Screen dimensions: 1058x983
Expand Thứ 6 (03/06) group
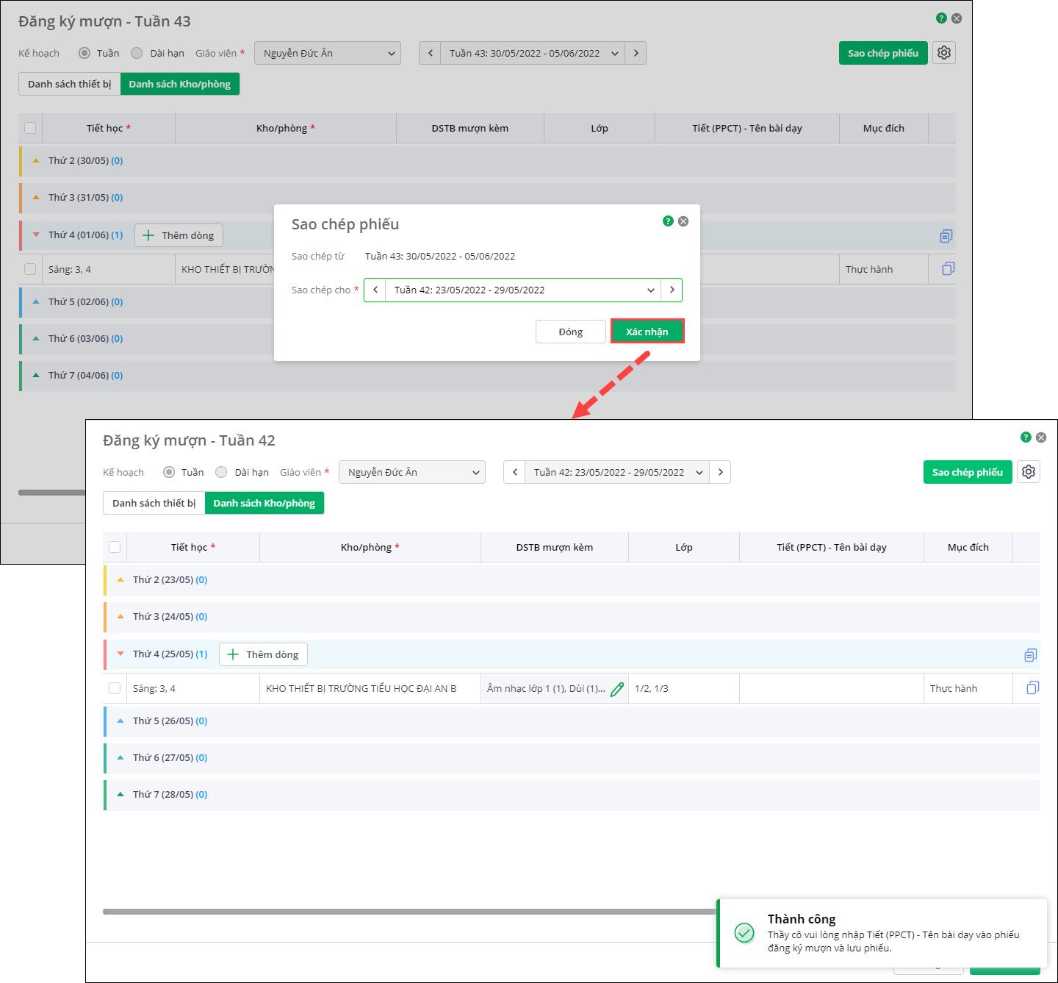pos(36,338)
